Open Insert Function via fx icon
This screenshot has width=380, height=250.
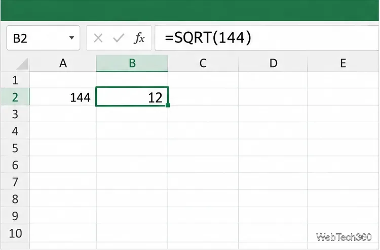(x=139, y=38)
